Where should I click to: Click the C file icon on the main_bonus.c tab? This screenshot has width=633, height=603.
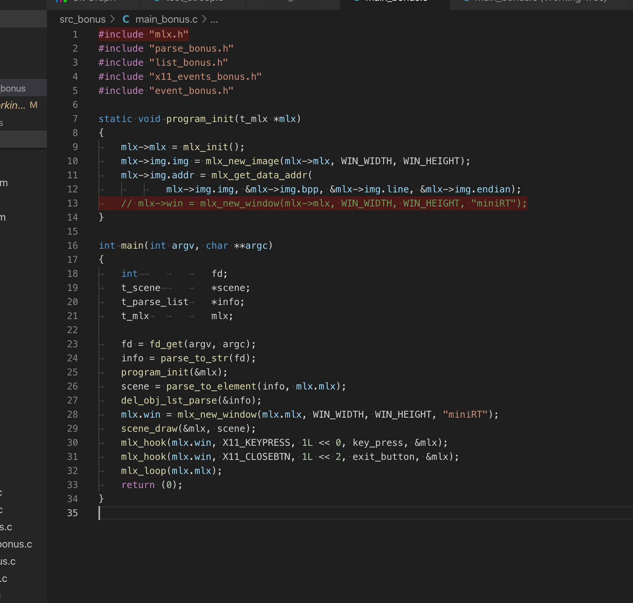click(x=356, y=2)
